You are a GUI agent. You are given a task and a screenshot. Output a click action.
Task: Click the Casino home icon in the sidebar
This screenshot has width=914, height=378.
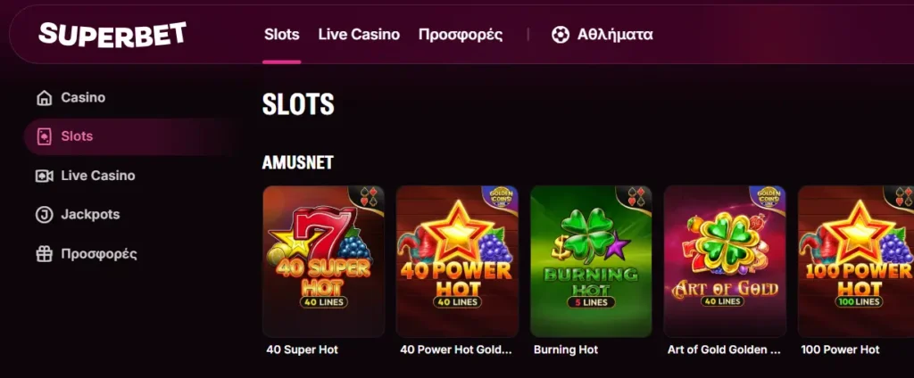coord(45,98)
